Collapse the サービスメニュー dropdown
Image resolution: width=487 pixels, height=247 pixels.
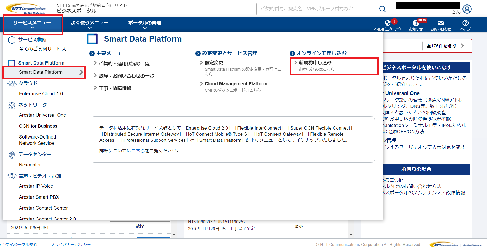[32, 24]
